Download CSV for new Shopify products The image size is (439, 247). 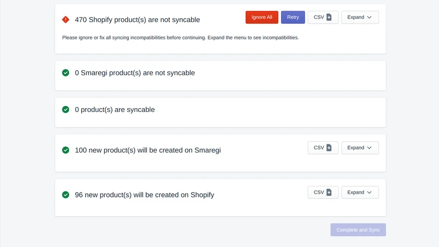pyautogui.click(x=323, y=193)
